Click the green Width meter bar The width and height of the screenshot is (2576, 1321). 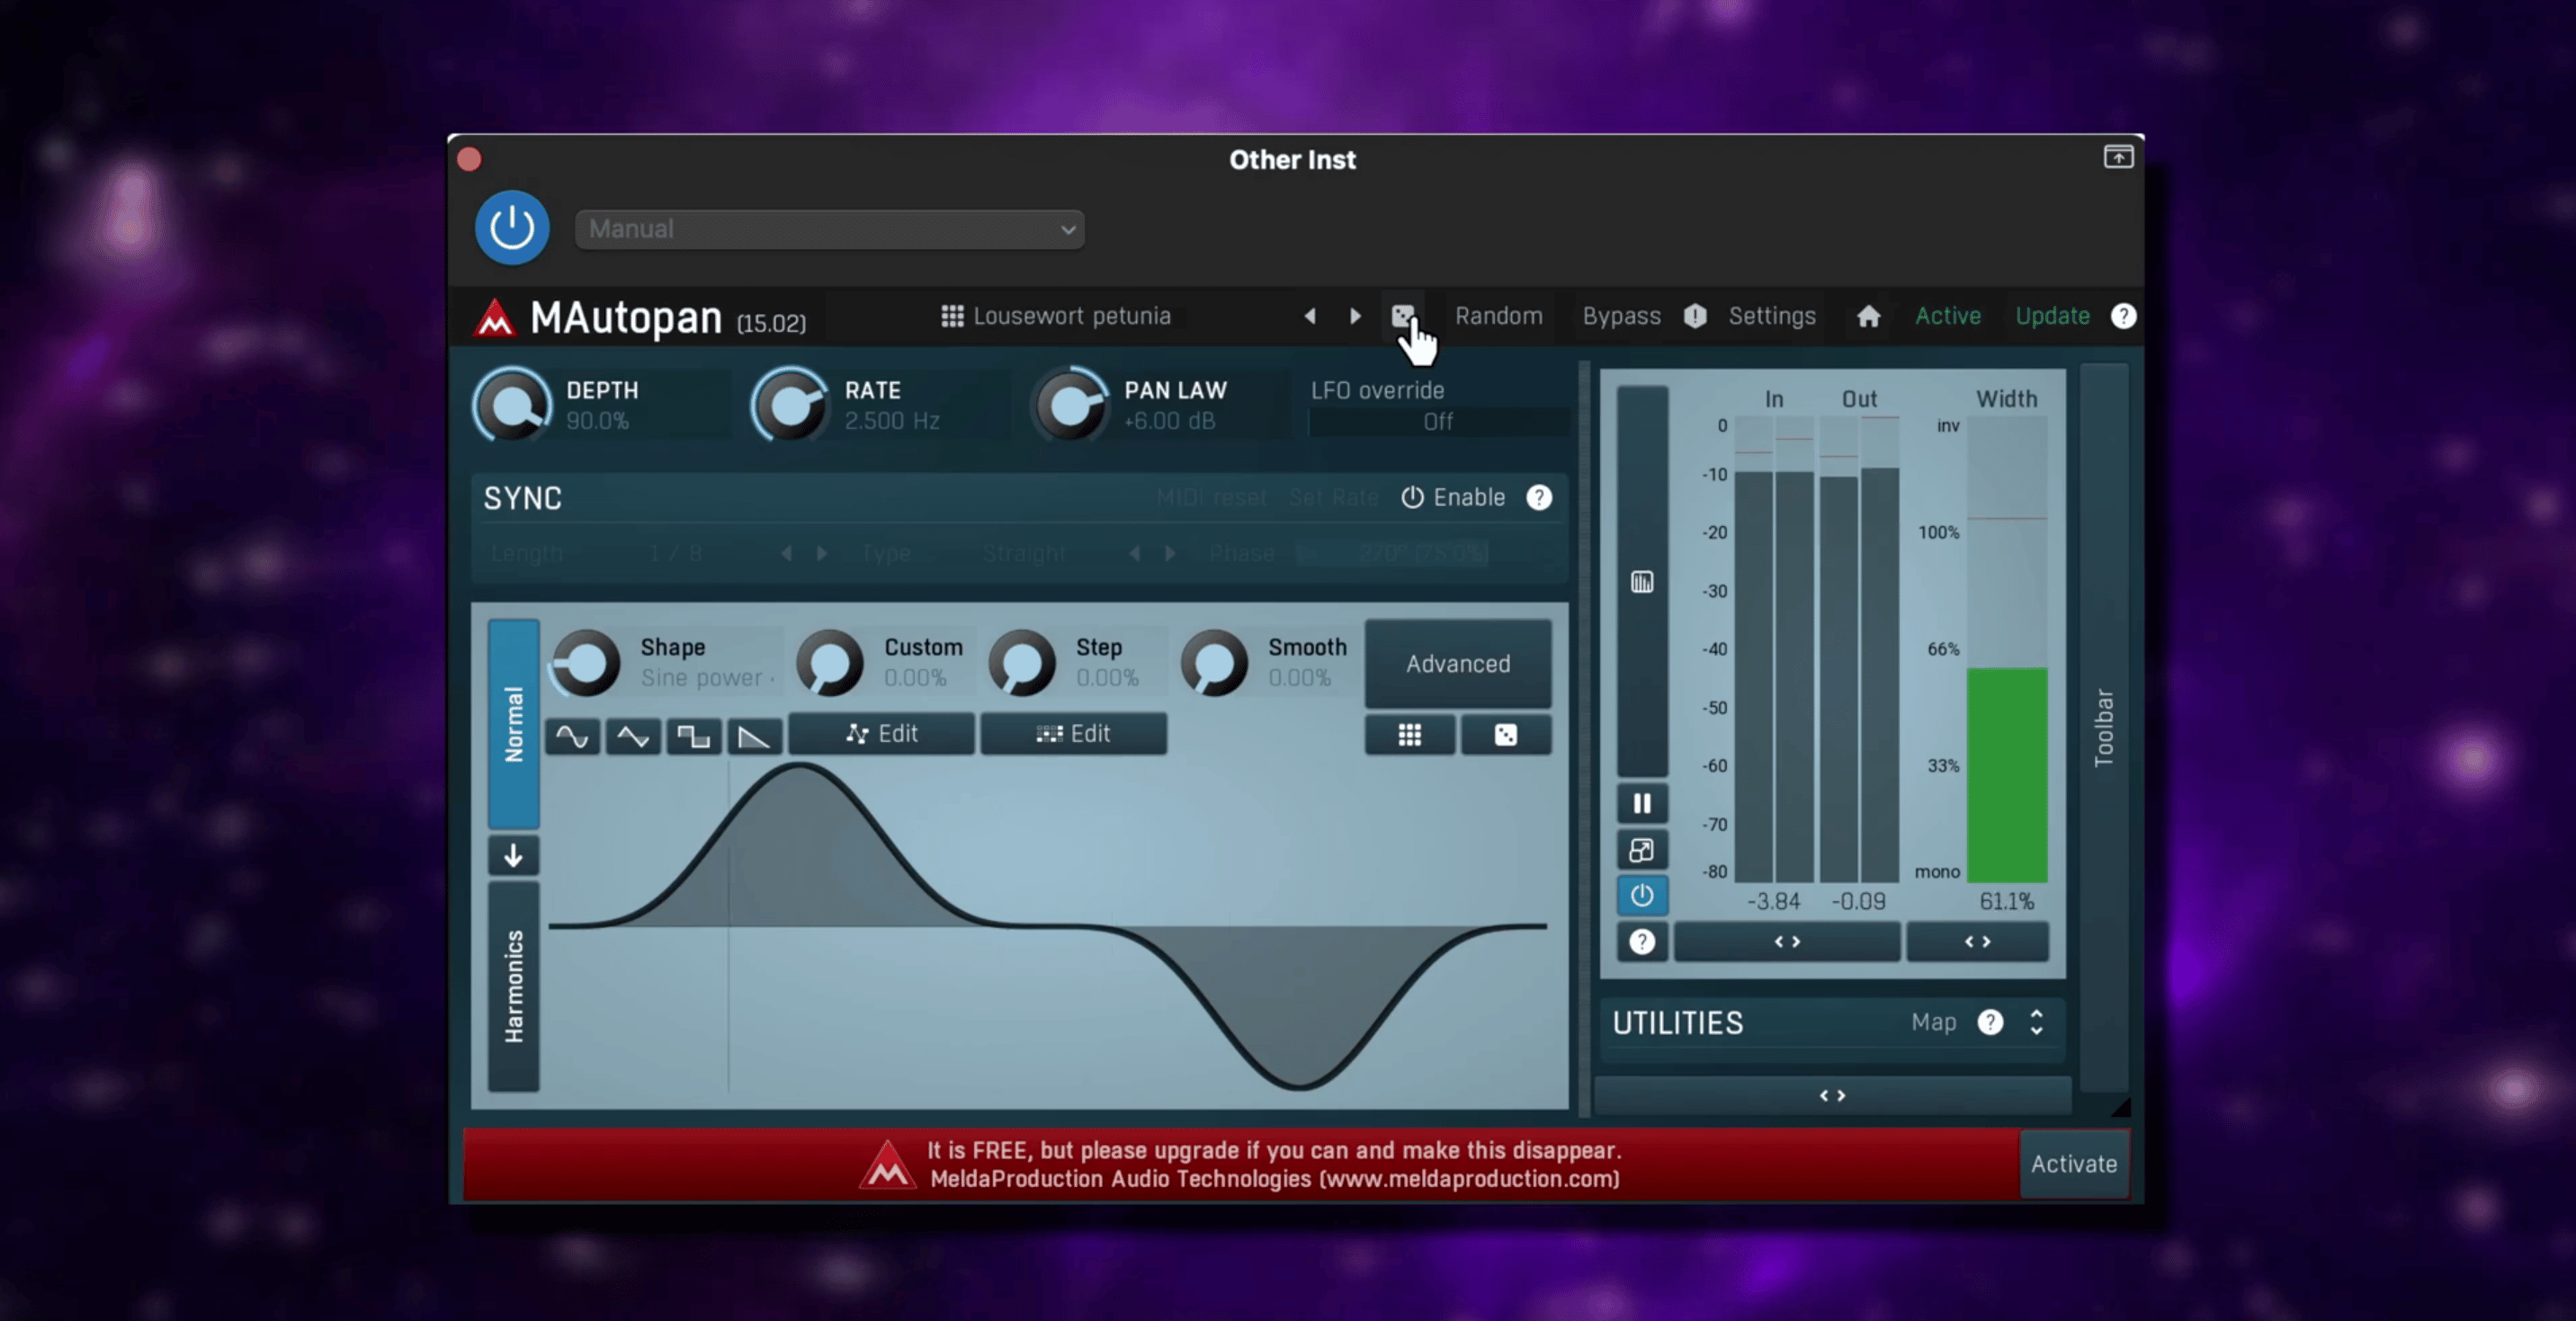coord(2007,775)
